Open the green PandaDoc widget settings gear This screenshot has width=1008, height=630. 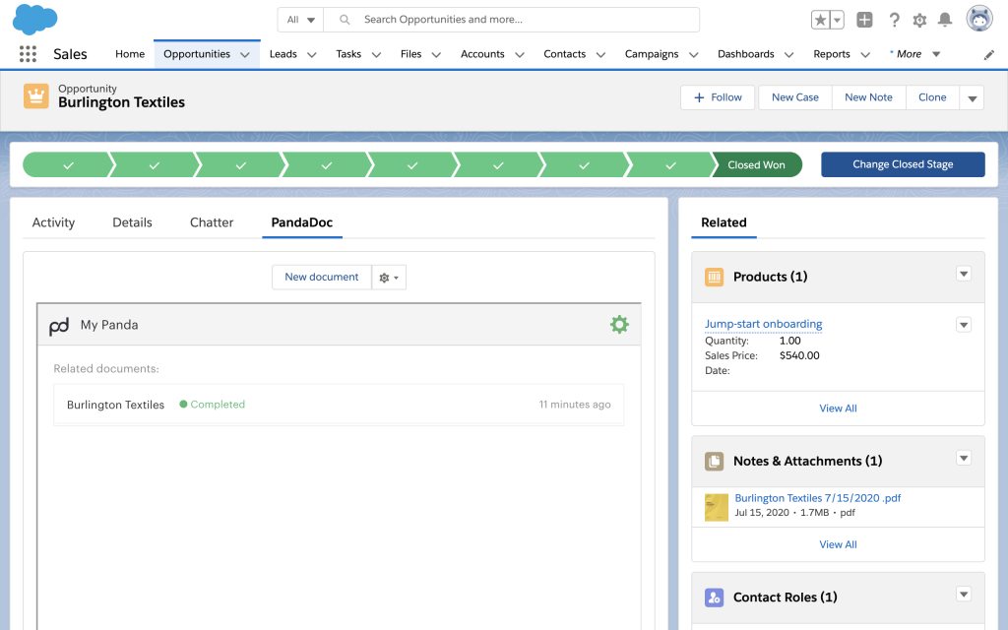tap(619, 323)
